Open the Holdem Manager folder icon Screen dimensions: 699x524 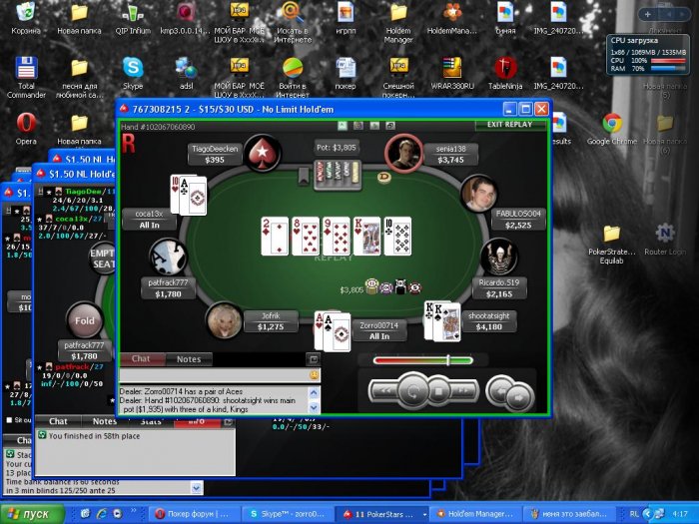(398, 22)
